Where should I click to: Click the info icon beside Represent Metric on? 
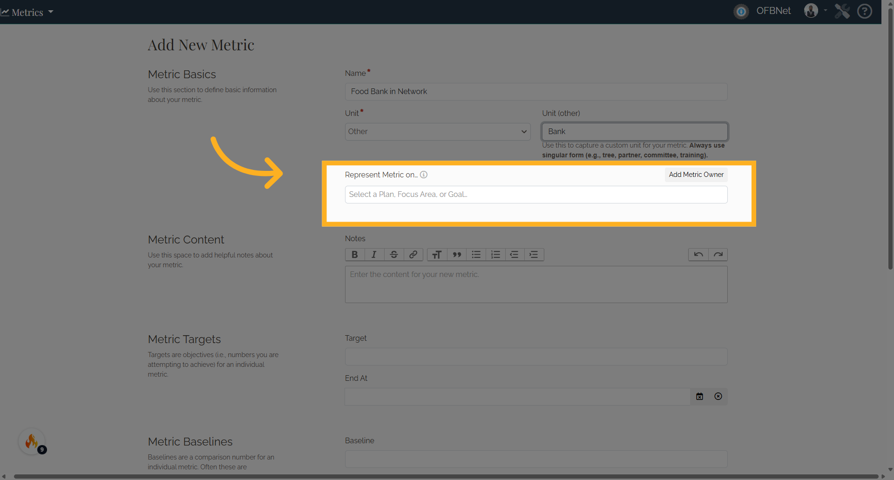pos(424,175)
